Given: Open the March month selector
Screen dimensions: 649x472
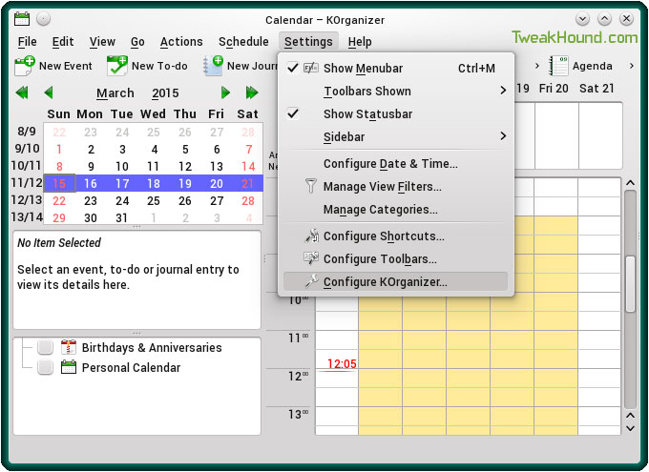Looking at the screenshot, I should tap(115, 93).
